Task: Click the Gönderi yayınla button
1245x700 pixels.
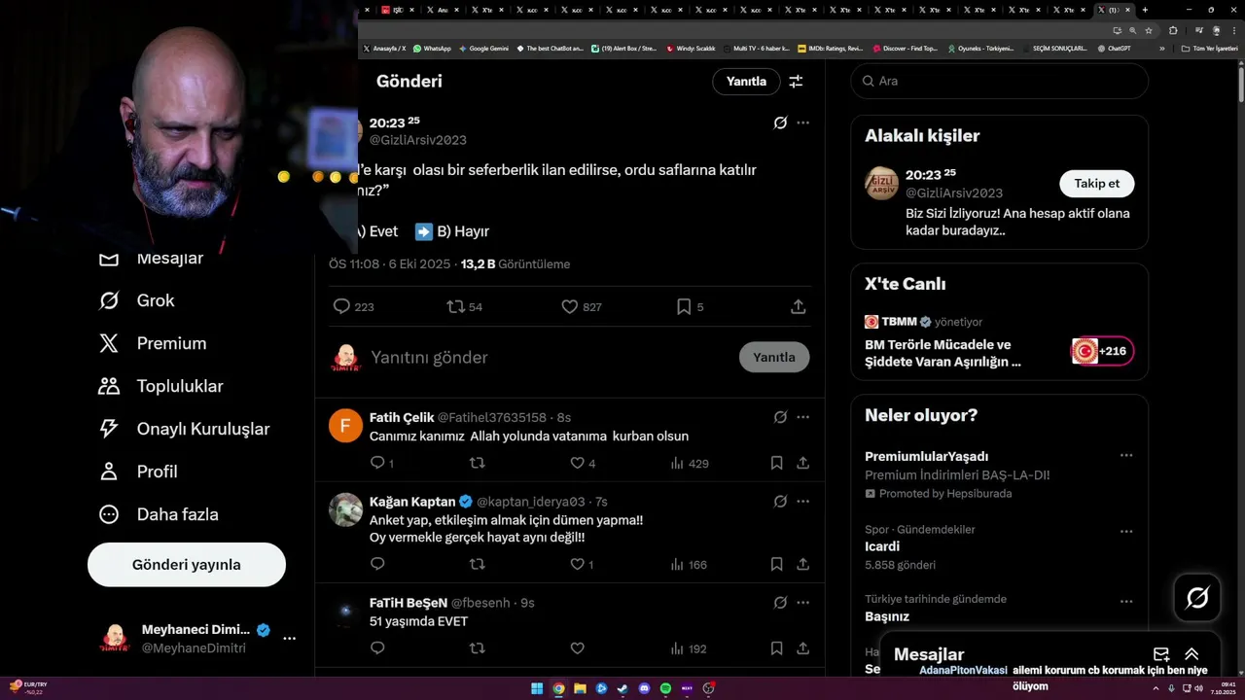Action: [x=187, y=565]
